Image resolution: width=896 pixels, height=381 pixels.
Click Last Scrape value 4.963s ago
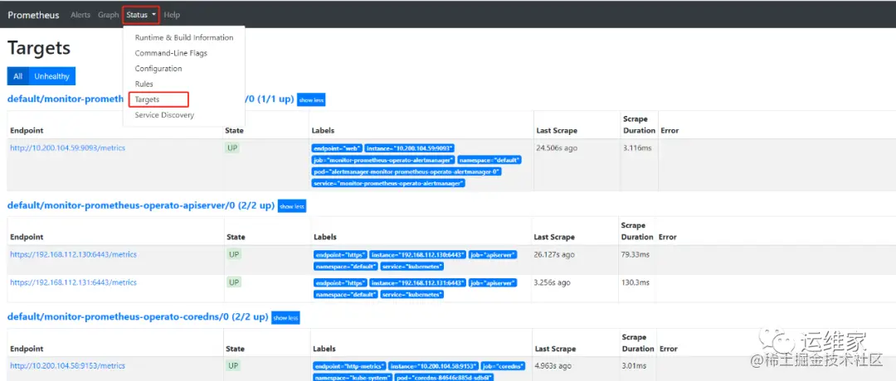click(553, 365)
